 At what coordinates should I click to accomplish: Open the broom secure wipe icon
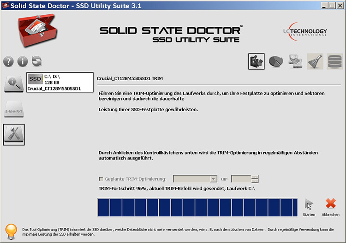tap(315, 61)
